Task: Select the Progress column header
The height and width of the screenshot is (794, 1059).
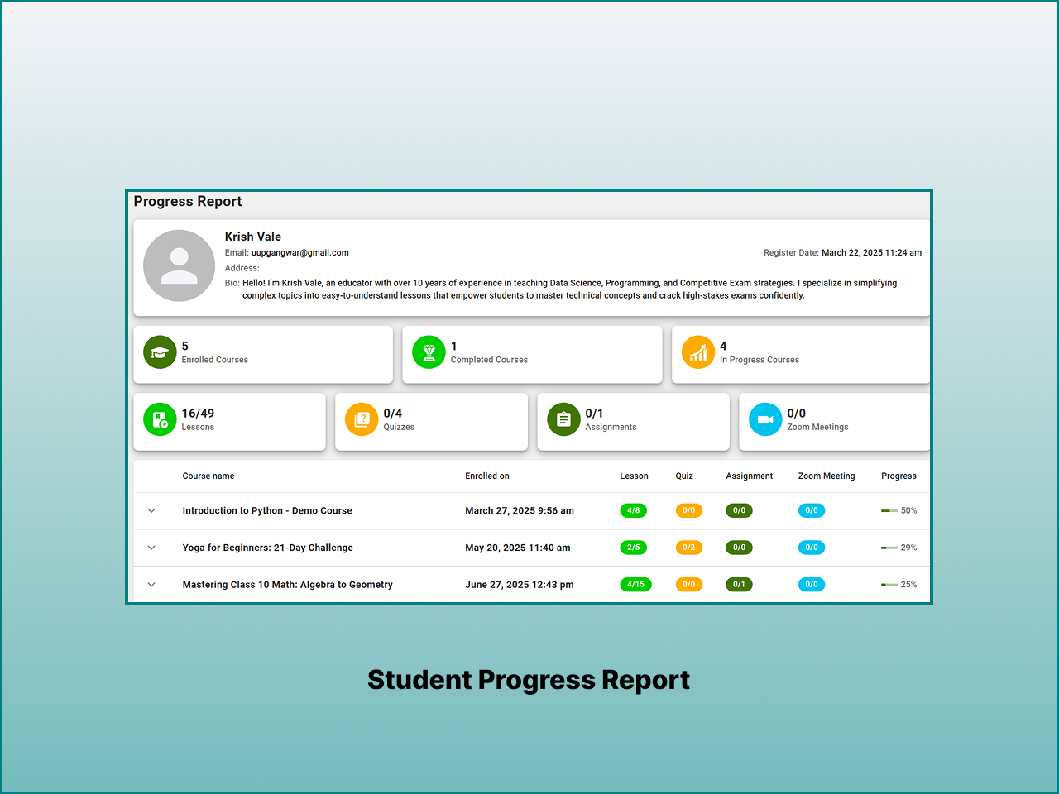Action: (899, 476)
